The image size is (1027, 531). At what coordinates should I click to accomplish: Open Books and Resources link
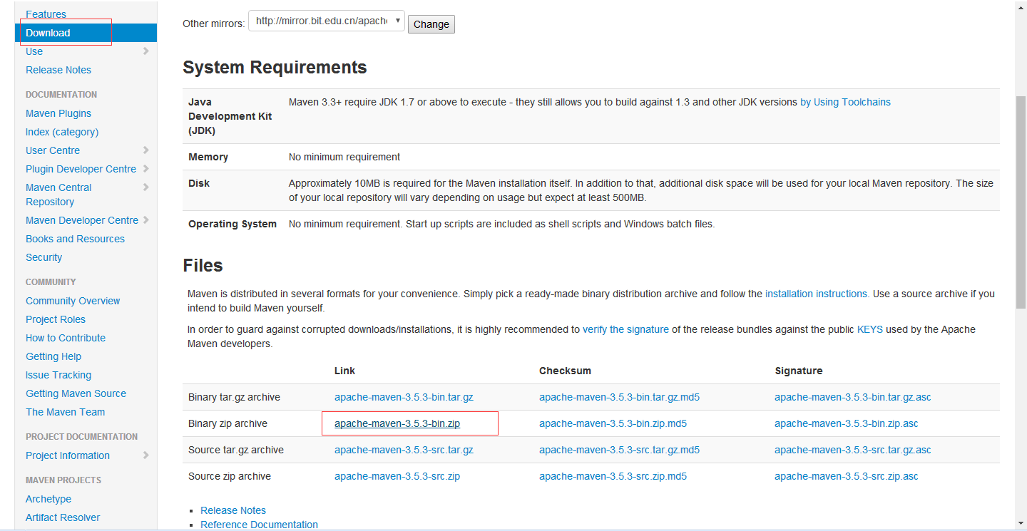(x=75, y=239)
